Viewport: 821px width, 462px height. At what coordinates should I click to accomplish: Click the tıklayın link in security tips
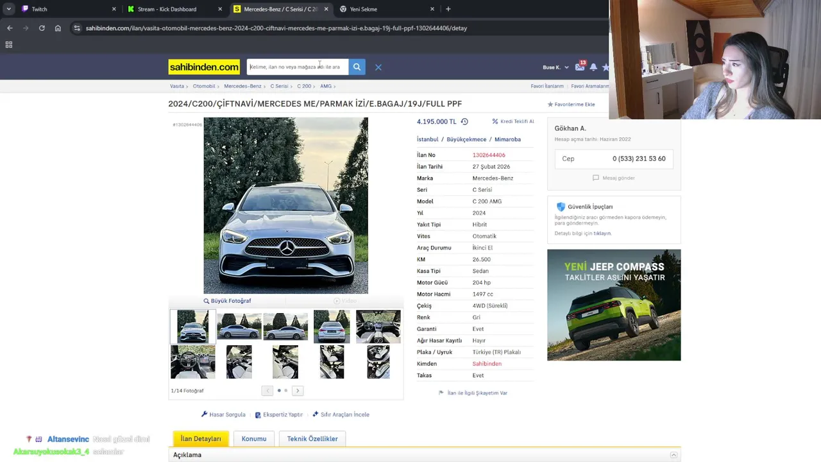coord(602,234)
